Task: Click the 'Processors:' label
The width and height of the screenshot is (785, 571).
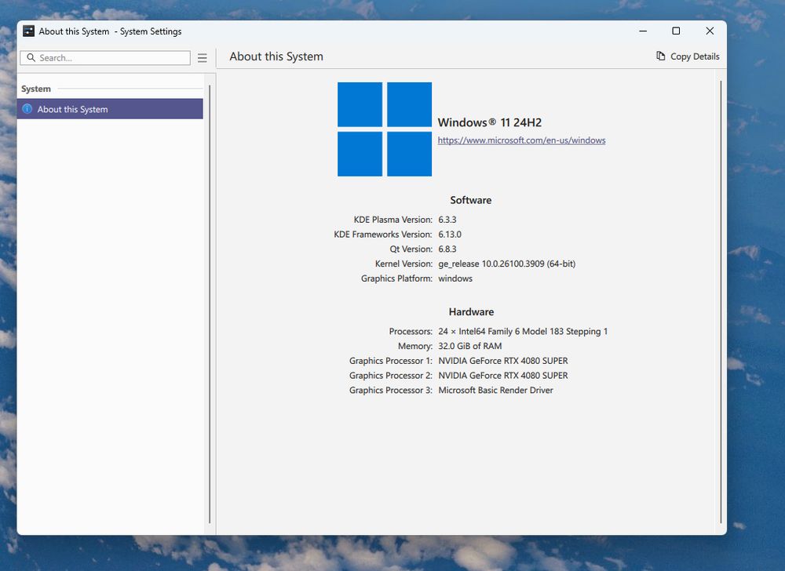Action: 411,332
